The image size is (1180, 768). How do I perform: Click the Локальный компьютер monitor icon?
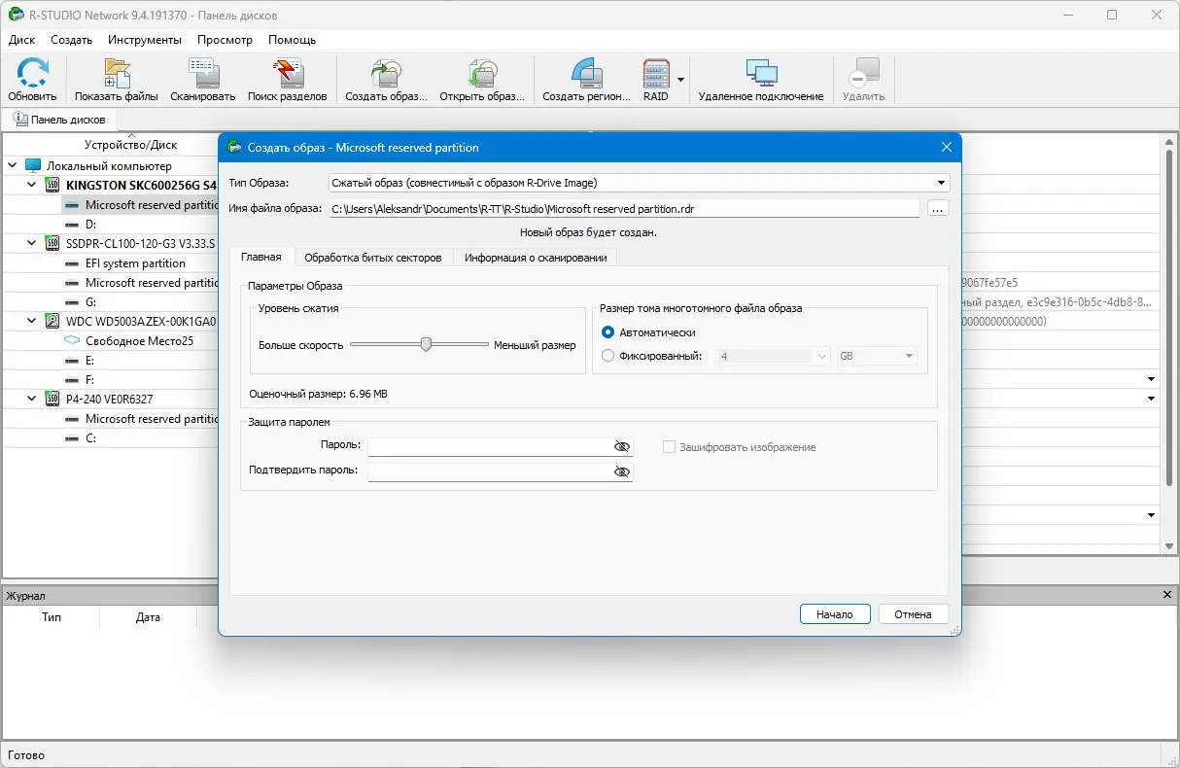pos(33,166)
